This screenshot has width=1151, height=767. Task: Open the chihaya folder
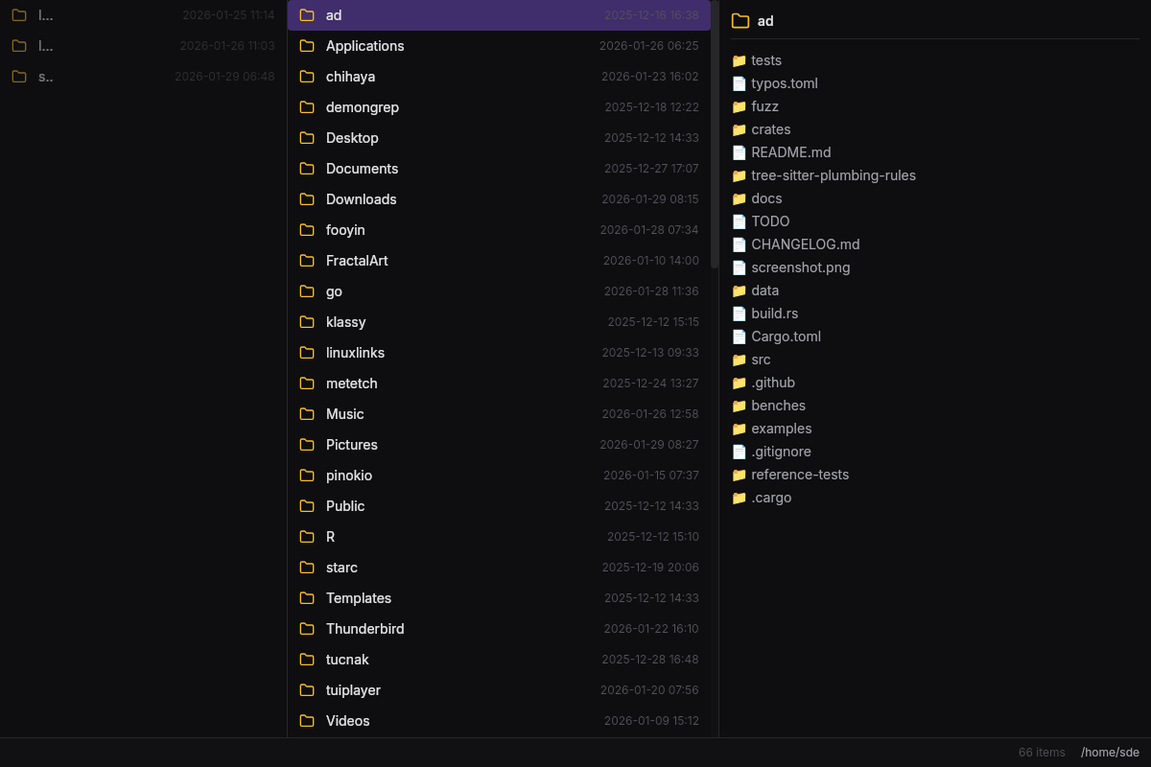coord(499,77)
